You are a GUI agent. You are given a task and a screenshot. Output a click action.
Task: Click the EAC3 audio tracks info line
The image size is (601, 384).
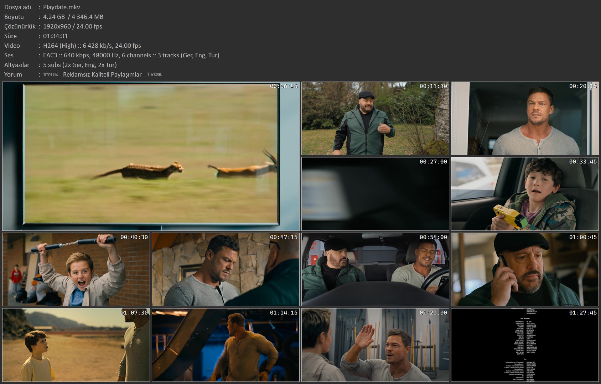[131, 55]
